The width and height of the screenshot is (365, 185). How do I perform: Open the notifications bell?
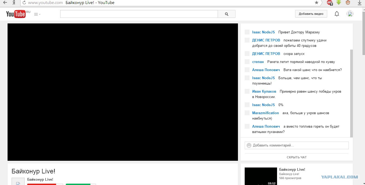click(337, 14)
